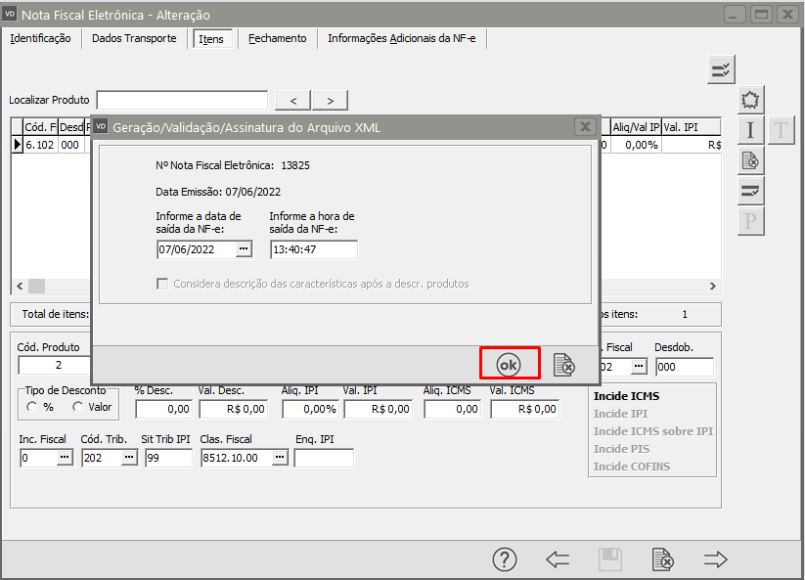
Task: Select the Valor discount type radio button
Action: click(x=78, y=407)
